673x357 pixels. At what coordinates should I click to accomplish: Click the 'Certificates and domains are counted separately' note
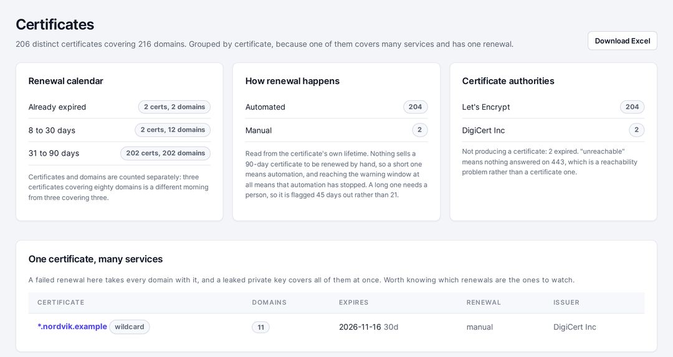tap(118, 187)
